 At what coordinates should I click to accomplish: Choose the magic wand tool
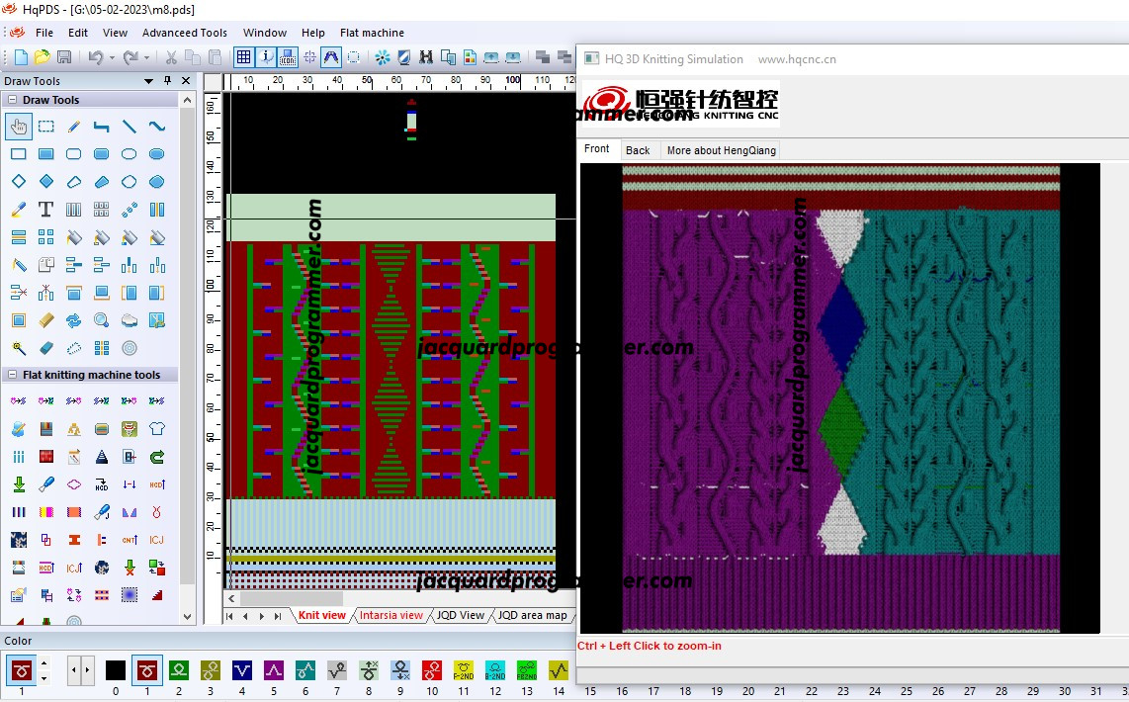pos(19,348)
